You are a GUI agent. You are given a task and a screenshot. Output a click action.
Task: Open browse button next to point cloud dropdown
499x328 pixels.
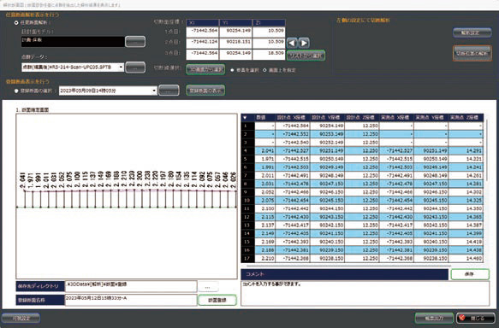(x=135, y=67)
